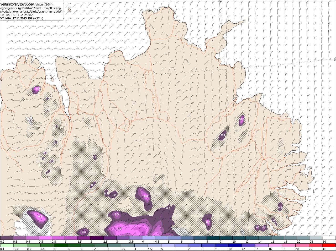Pick the lower legend swatch starting at 4
Screen dimensions: 336x251
[x=142, y=245]
